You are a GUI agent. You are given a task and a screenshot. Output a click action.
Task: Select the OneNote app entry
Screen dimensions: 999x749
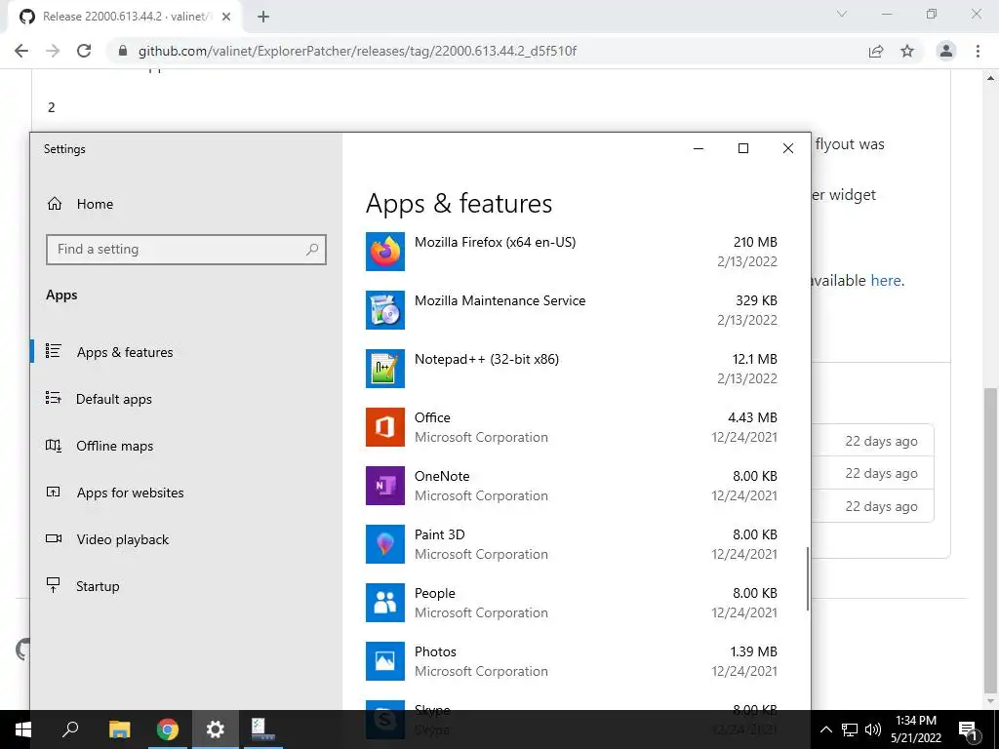572,486
